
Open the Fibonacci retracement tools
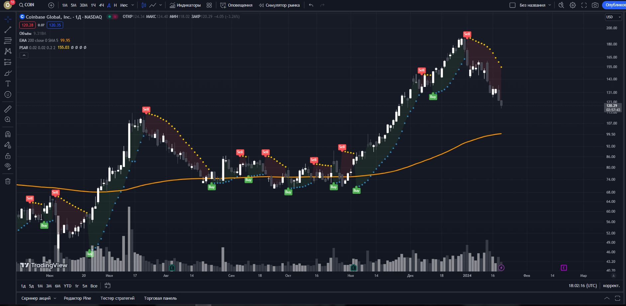8,41
